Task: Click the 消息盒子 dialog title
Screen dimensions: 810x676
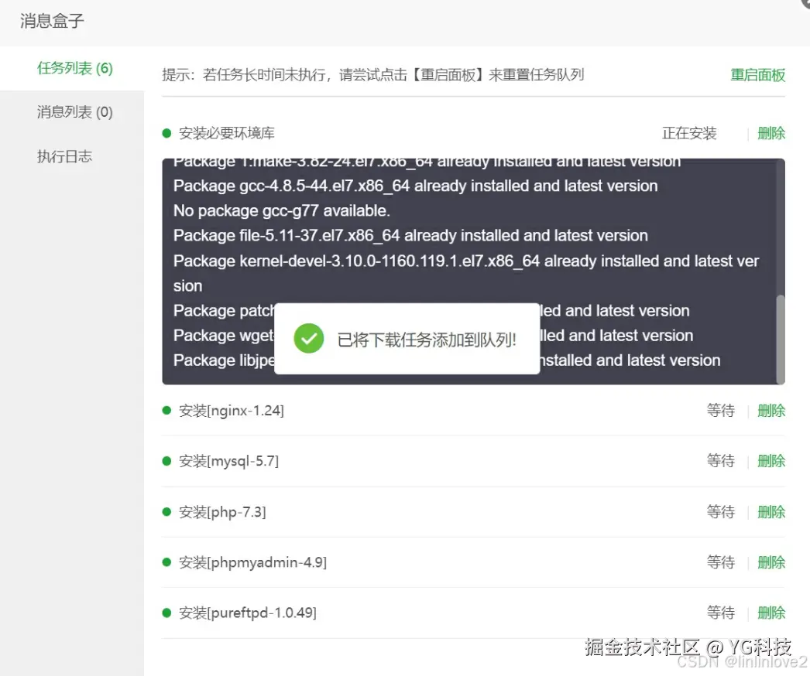Action: click(52, 21)
